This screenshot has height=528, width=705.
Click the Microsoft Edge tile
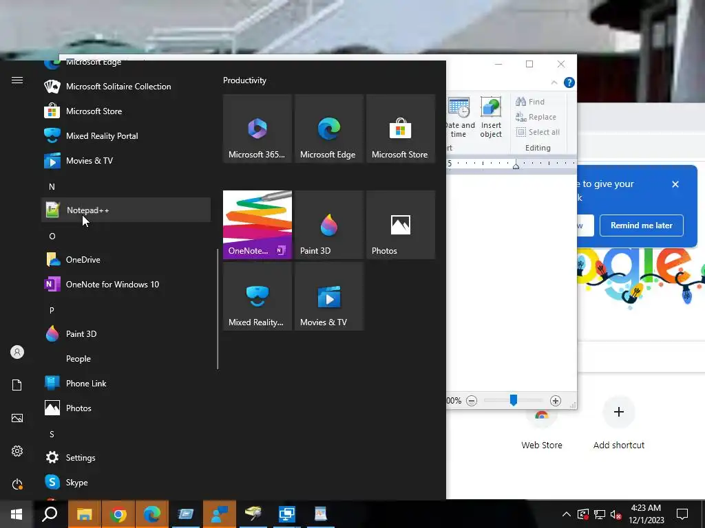click(x=329, y=129)
